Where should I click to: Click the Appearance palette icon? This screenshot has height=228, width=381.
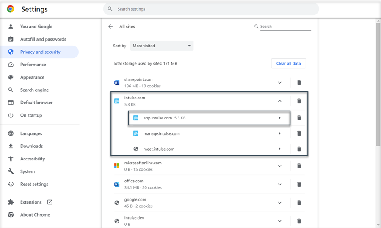[x=11, y=77]
